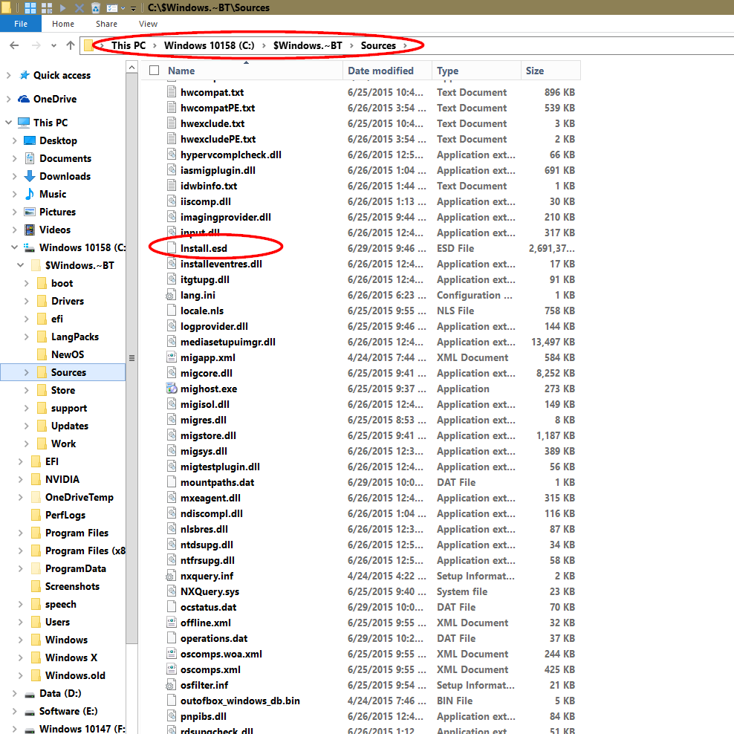Select the oscomps.woa.xml file
The width and height of the screenshot is (734, 734).
(221, 654)
